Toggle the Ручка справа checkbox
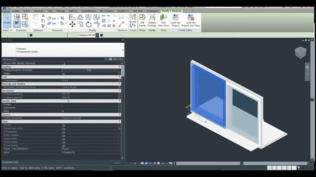This screenshot has height=177, width=316. coord(64,135)
